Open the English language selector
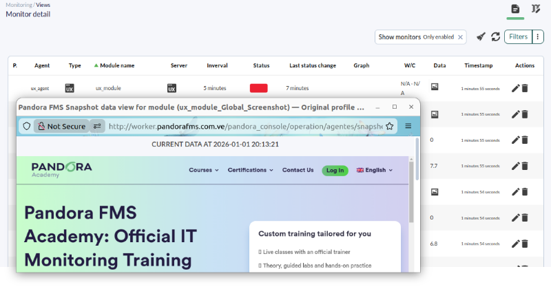The height and width of the screenshot is (289, 551). 375,170
